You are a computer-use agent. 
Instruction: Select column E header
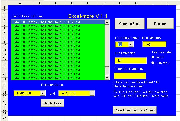88,3
